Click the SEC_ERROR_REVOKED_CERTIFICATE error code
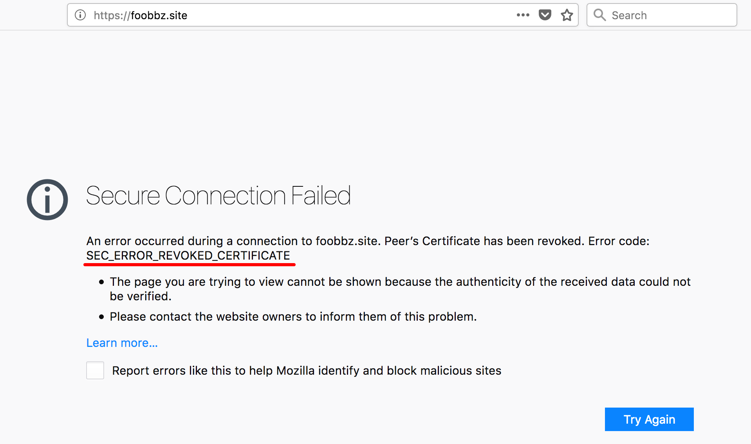751x444 pixels. click(188, 255)
